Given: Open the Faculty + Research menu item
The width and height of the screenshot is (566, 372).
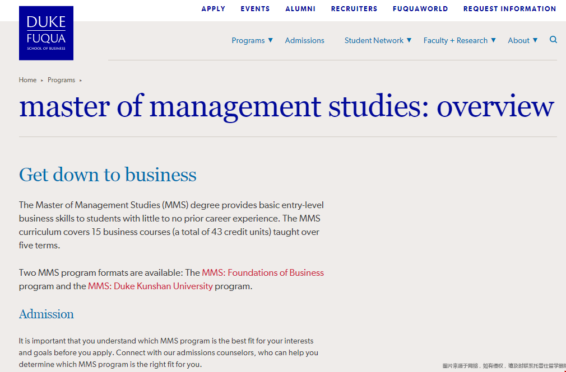Looking at the screenshot, I should coord(456,40).
